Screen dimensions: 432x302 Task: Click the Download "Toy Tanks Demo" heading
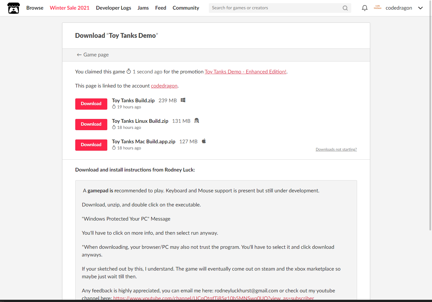(x=117, y=36)
